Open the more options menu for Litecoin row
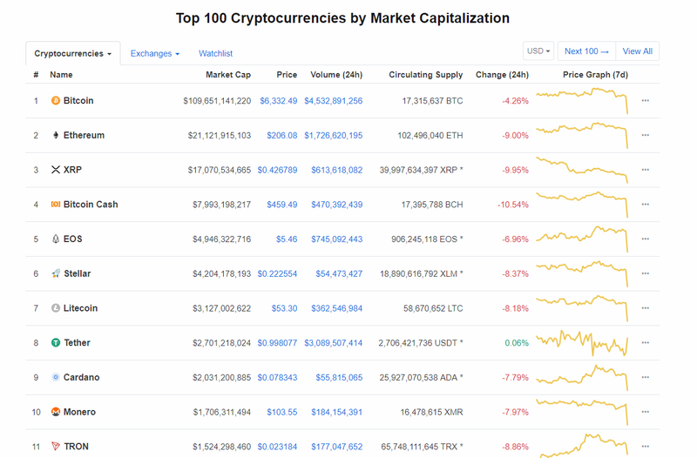 pos(645,308)
